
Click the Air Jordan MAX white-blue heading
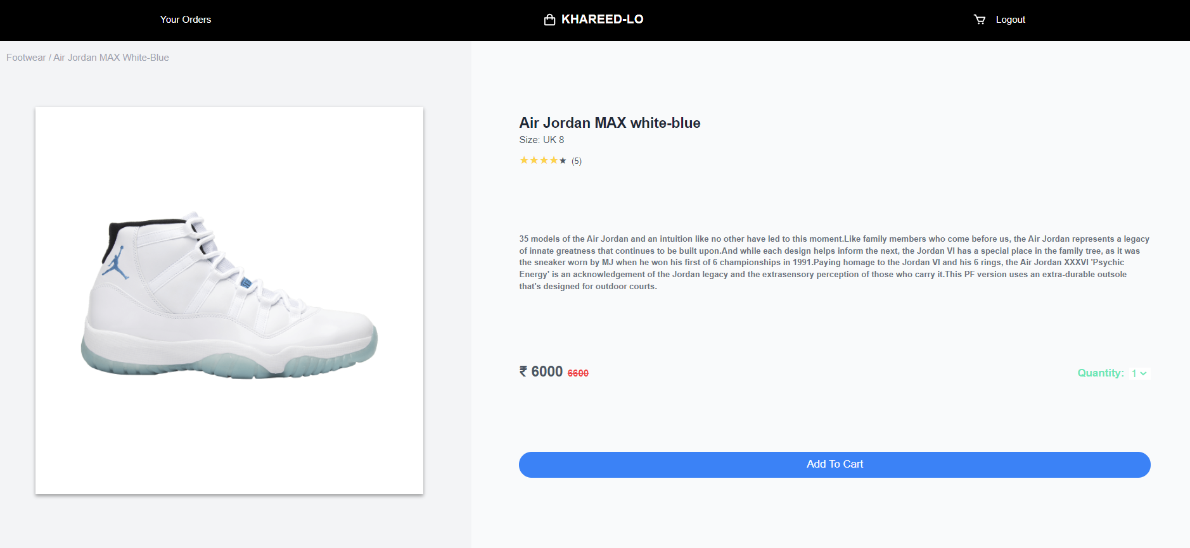(610, 123)
